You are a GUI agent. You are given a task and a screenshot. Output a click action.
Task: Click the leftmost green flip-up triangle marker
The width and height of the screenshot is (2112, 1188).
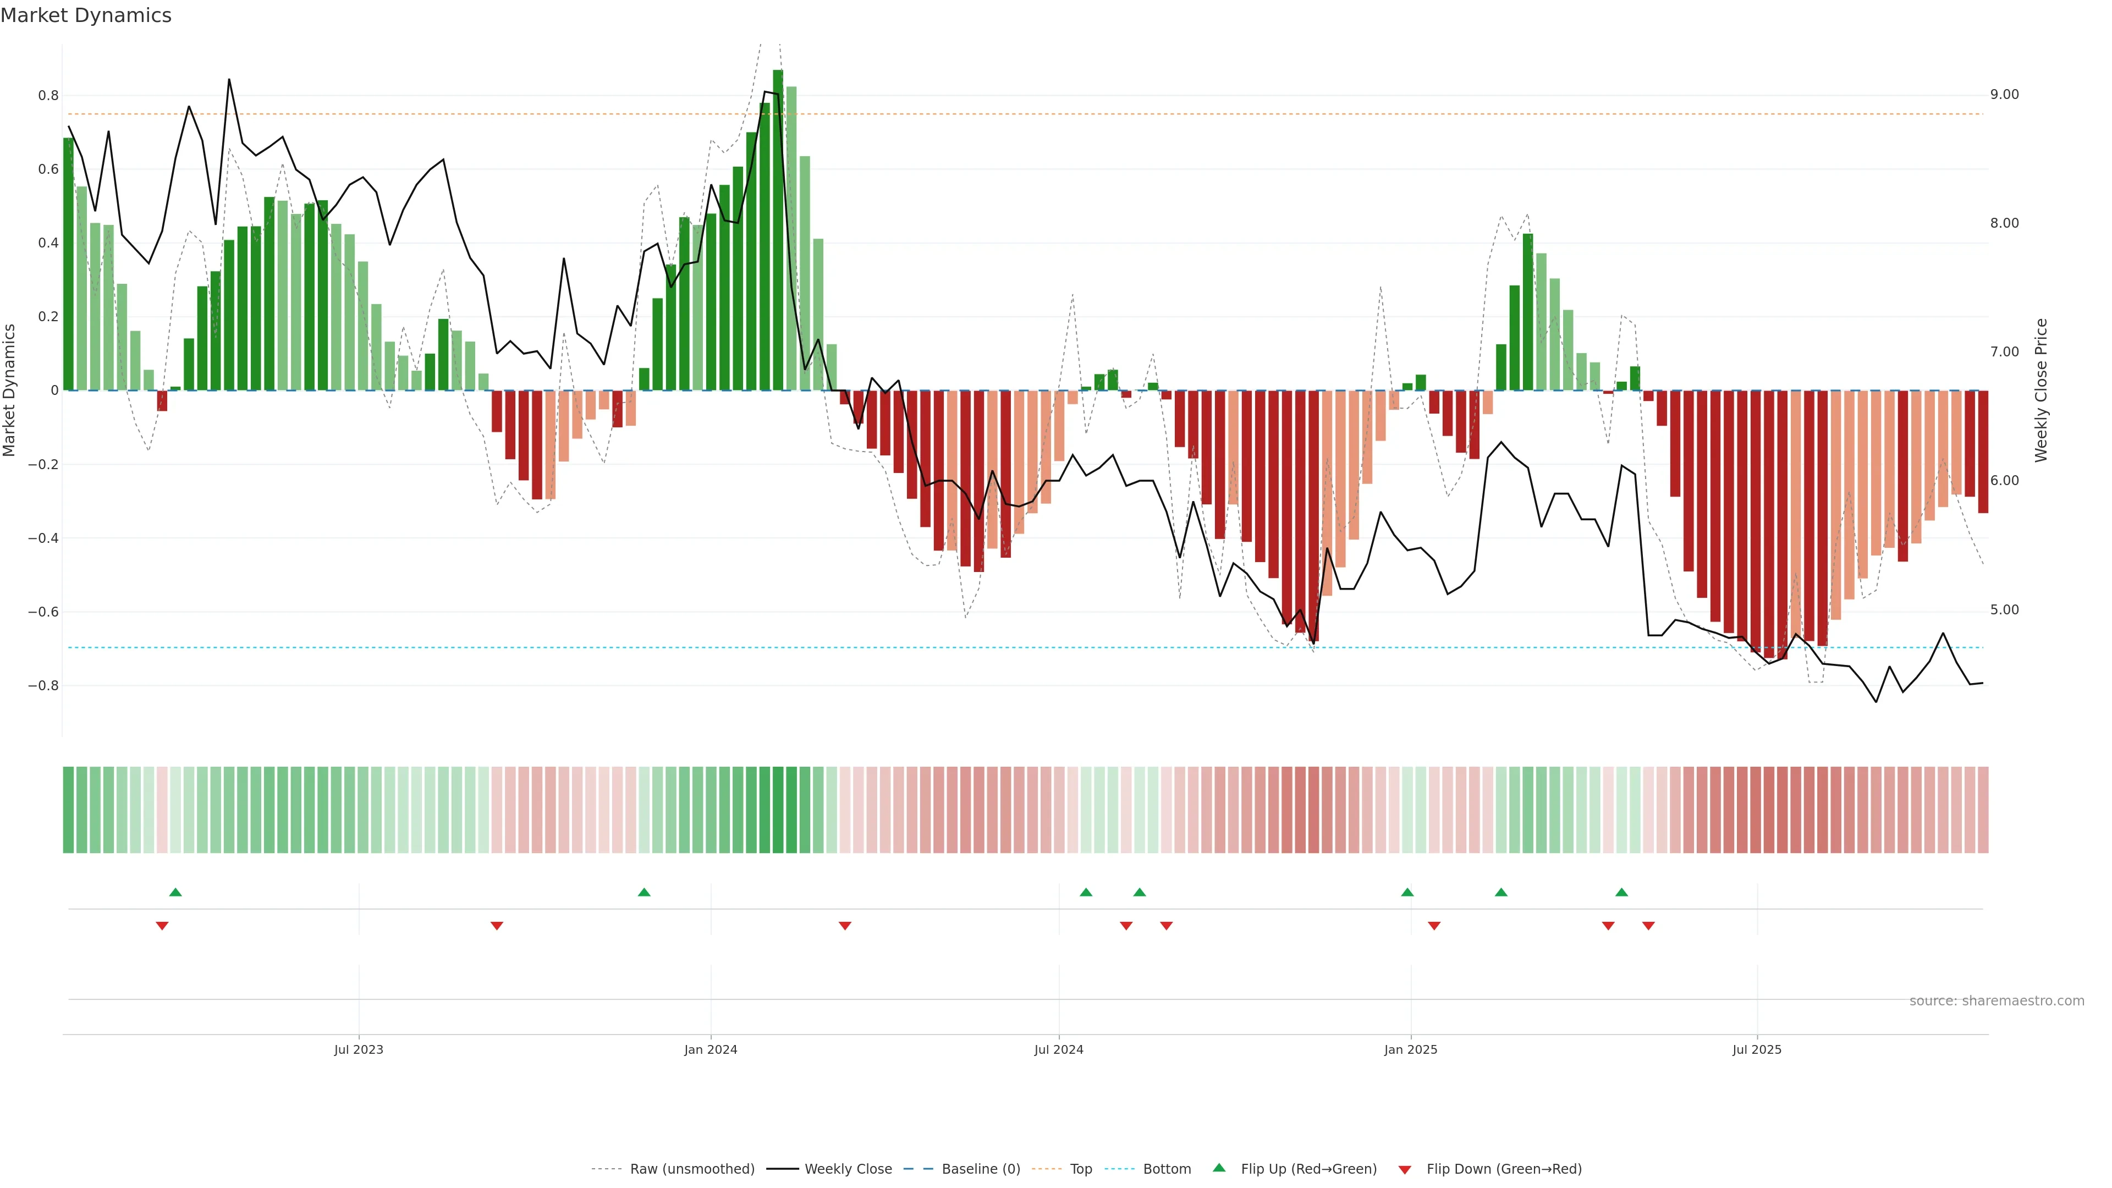tap(175, 892)
